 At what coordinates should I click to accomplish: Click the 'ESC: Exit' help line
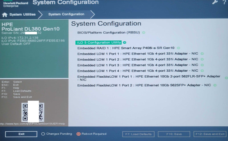(10, 85)
